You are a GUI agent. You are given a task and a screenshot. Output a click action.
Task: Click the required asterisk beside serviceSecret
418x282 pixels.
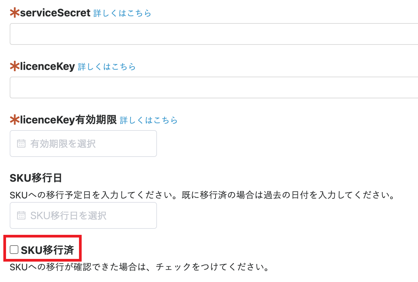pyautogui.click(x=15, y=13)
